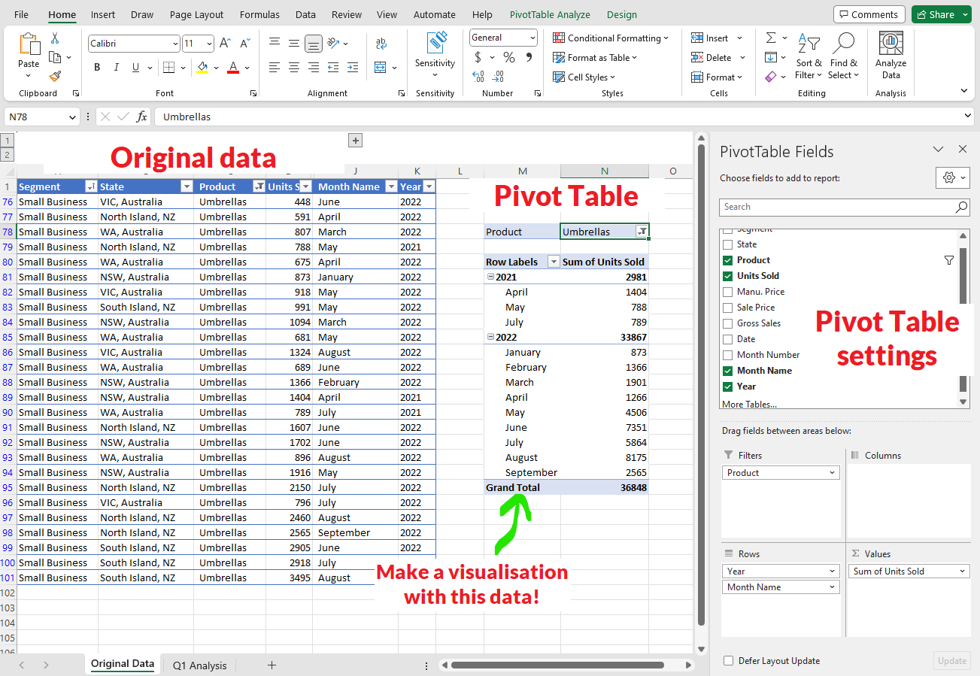980x676 pixels.
Task: Open the Comments button
Action: pyautogui.click(x=869, y=14)
